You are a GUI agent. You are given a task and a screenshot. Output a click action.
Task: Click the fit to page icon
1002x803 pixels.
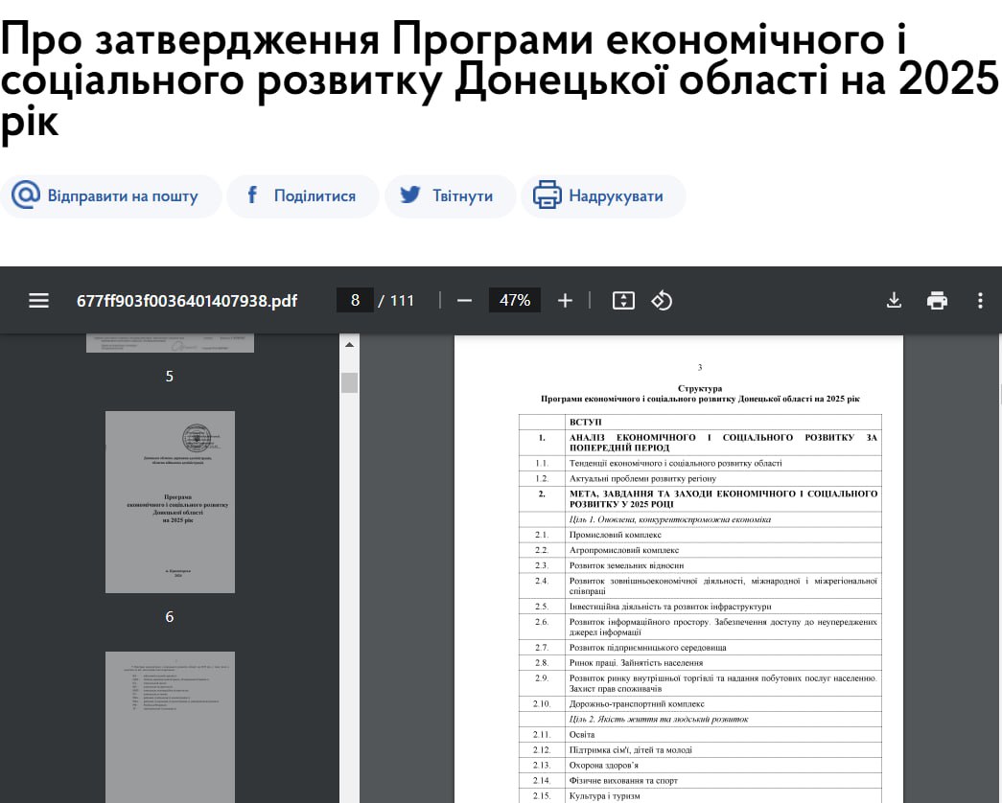[x=623, y=301]
